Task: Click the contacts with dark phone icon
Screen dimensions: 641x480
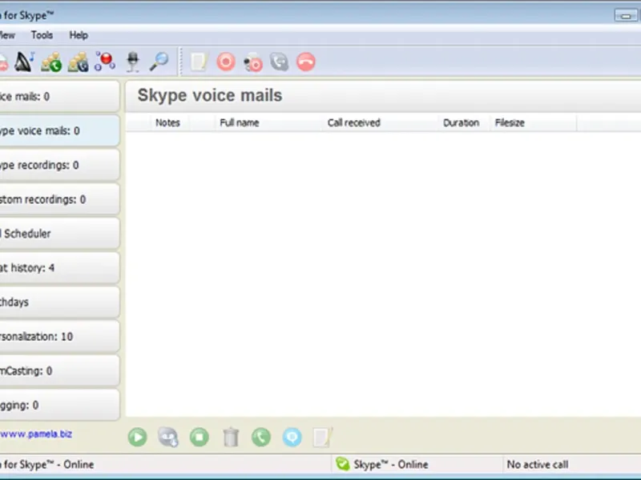Action: click(x=79, y=62)
